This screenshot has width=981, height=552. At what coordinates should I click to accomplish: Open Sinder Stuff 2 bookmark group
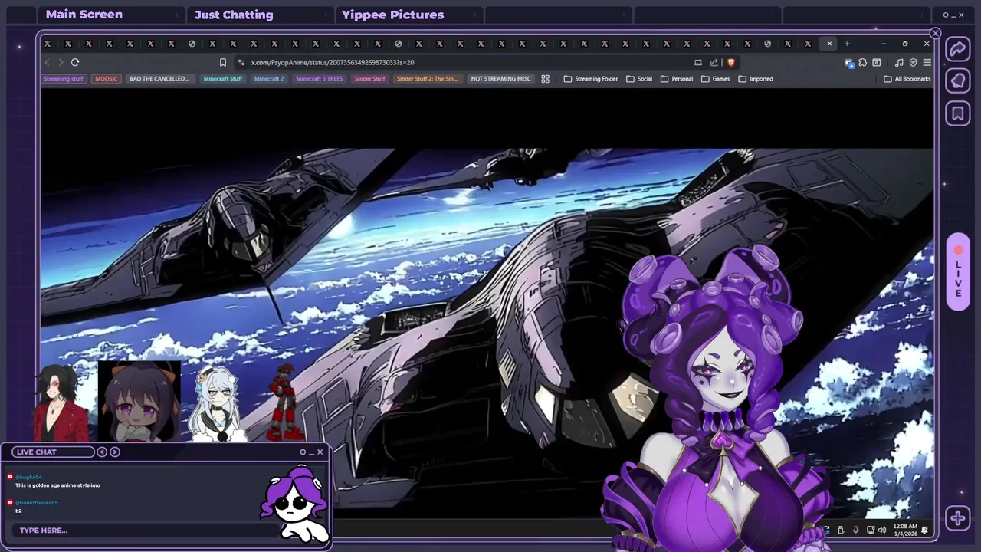427,78
